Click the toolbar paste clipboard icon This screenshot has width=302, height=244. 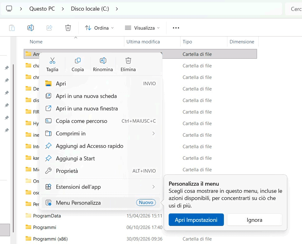(x=12, y=28)
